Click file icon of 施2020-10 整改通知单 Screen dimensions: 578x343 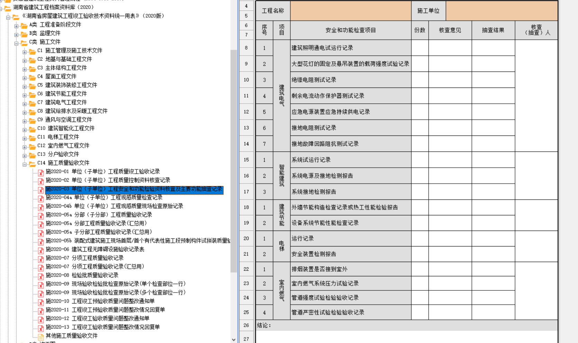click(41, 302)
